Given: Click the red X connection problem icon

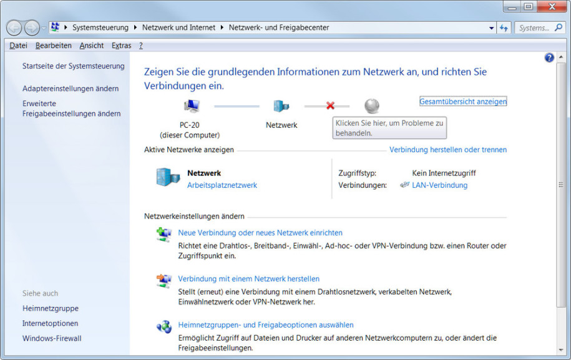Looking at the screenshot, I should point(330,105).
